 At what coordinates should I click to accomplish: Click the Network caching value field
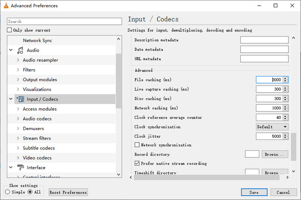click(269, 108)
